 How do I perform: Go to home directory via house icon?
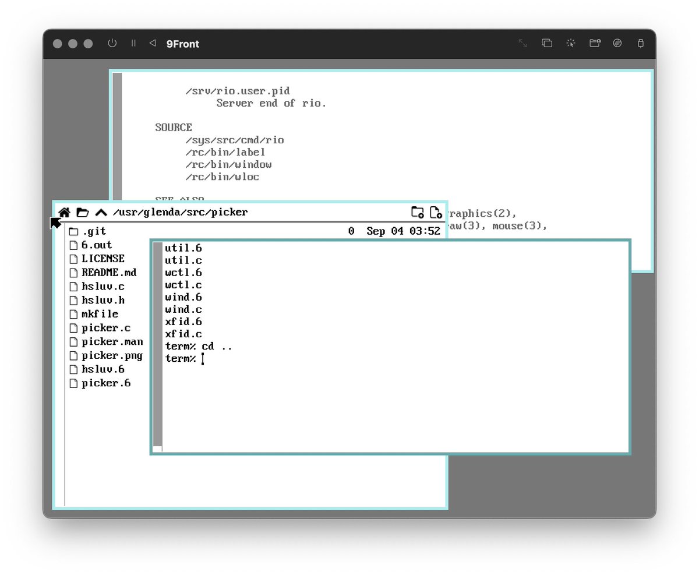(x=65, y=213)
